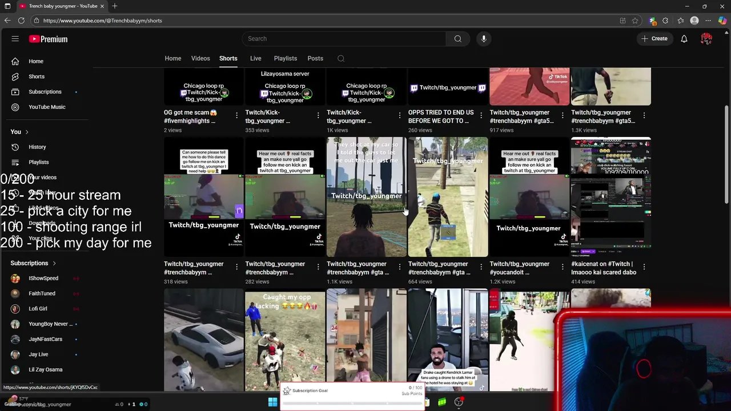Open the Copilot sidebar icon
This screenshot has width=731, height=411.
point(723,21)
